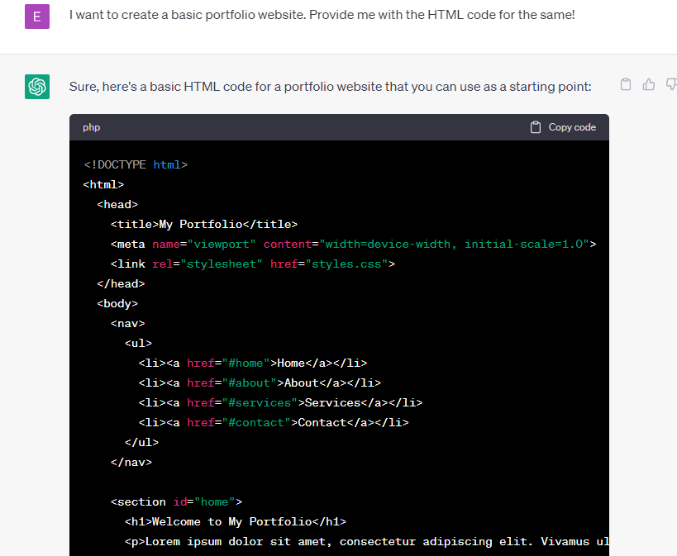Click the green ChatGPT logo avatar
Screen dimensions: 677x556
tap(37, 86)
